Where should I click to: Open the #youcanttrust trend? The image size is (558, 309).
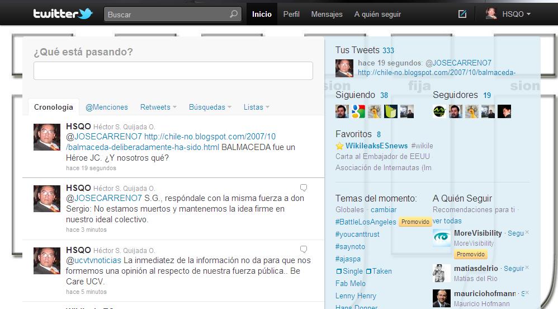point(357,234)
